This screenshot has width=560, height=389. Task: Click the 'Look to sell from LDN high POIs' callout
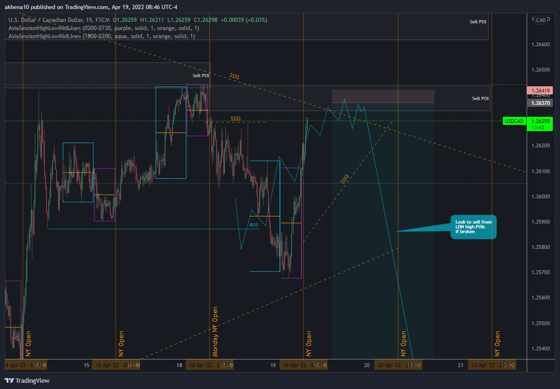click(x=473, y=227)
